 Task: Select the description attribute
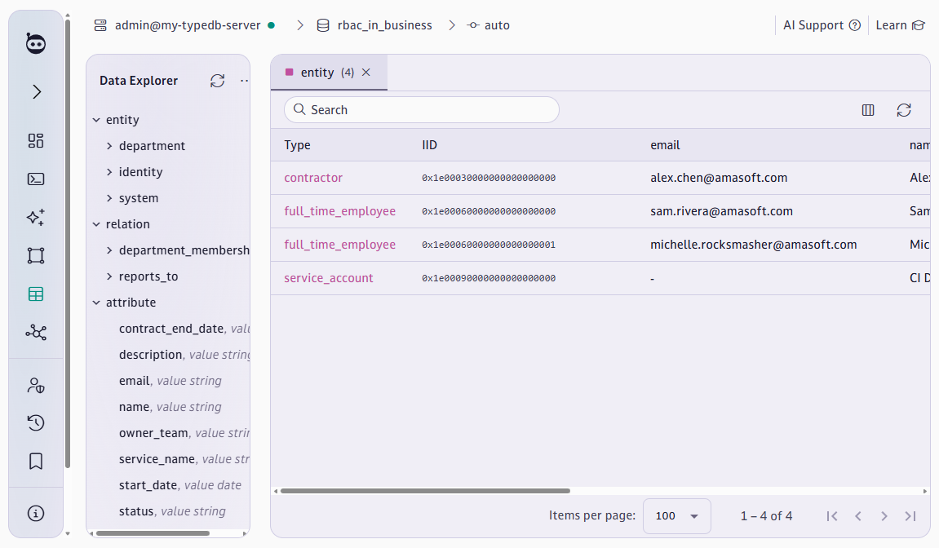150,355
